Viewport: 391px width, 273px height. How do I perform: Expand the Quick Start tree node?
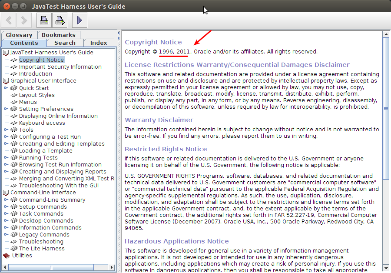[6, 88]
